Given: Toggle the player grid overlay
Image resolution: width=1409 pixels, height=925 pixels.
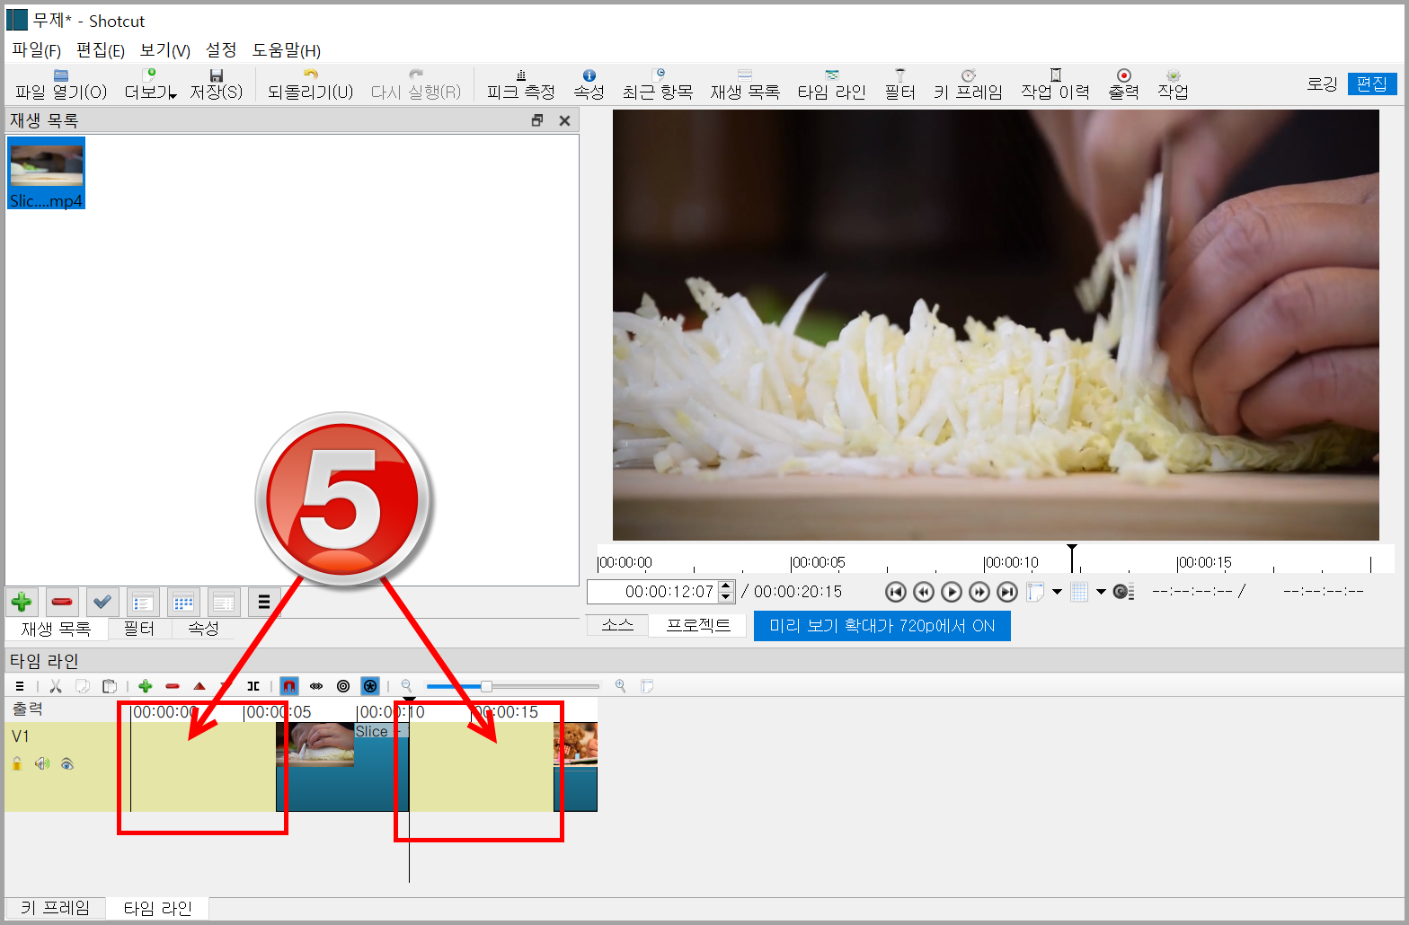Looking at the screenshot, I should click(1080, 592).
